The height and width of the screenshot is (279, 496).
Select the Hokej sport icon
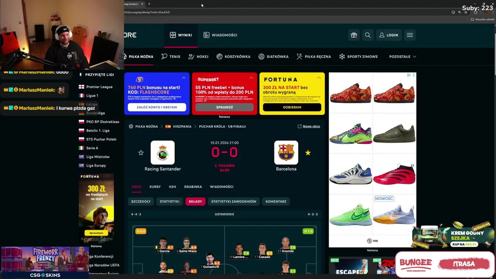191,57
